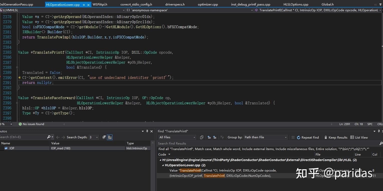Screen dimensions: 383x191
Task: Click the pinned filter icon in the Autos toolbar
Action: click(x=104, y=137)
